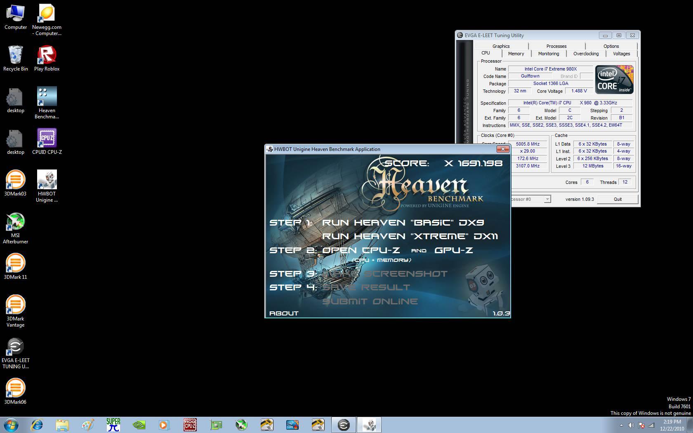Expand the processor selection dropdown in E-LEET
This screenshot has height=433, width=693.
[547, 199]
